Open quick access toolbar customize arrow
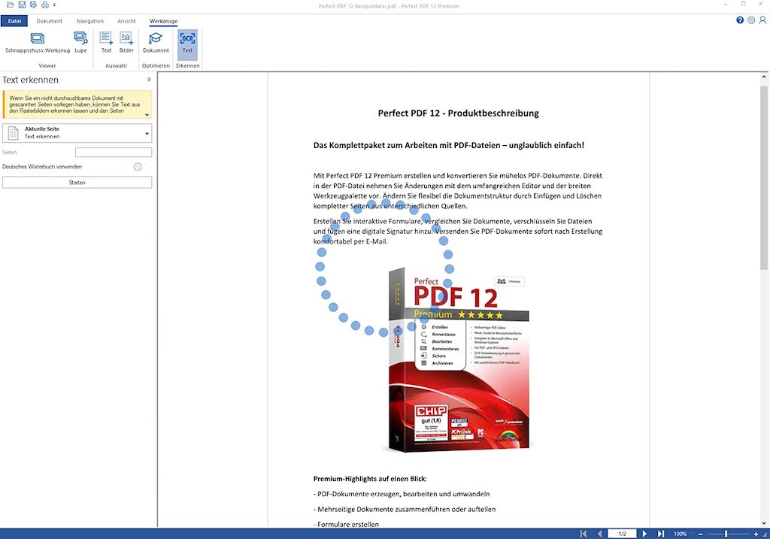Viewport: 770px width, 539px height. (54, 5)
